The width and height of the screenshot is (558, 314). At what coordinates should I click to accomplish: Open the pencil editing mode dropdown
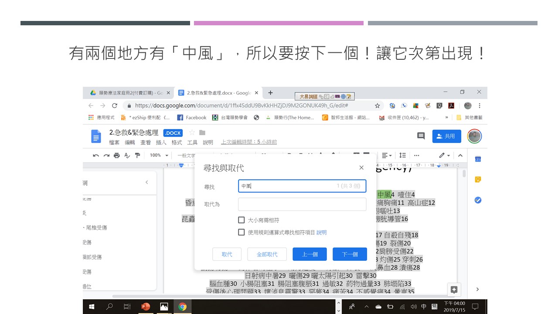click(x=445, y=155)
